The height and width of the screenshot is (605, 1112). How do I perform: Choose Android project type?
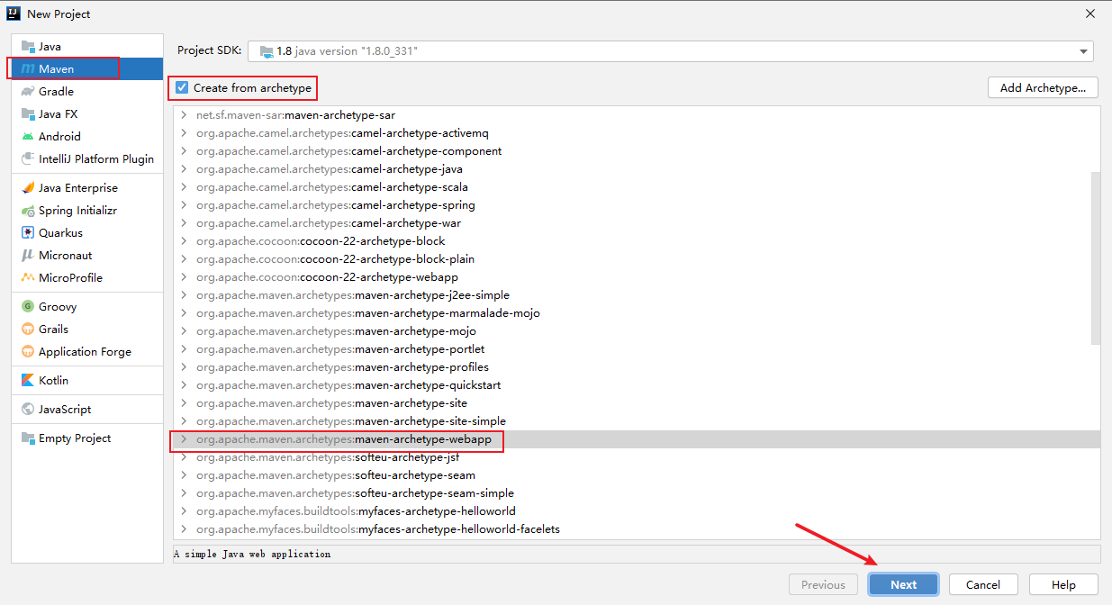pos(87,136)
